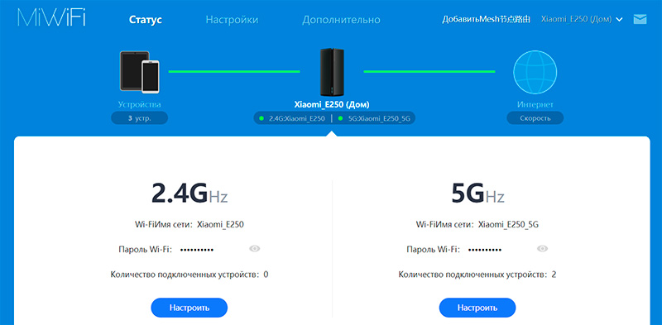The image size is (662, 325).
Task: Click the Internet globe icon
Action: click(535, 72)
